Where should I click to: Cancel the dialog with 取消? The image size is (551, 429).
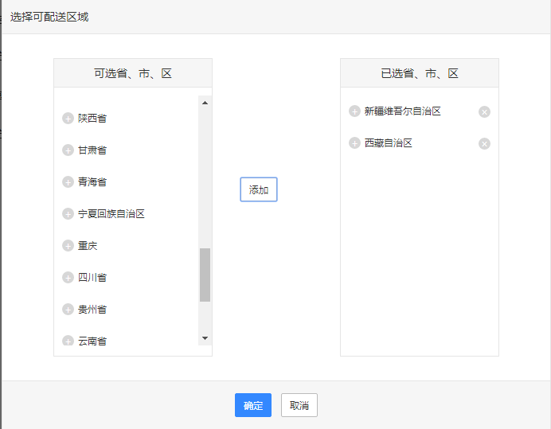coord(299,405)
